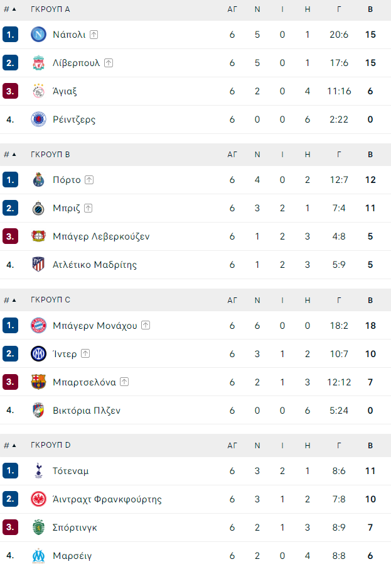The image size is (391, 569).
Task: Click the Napoli team crest
Action: (38, 35)
